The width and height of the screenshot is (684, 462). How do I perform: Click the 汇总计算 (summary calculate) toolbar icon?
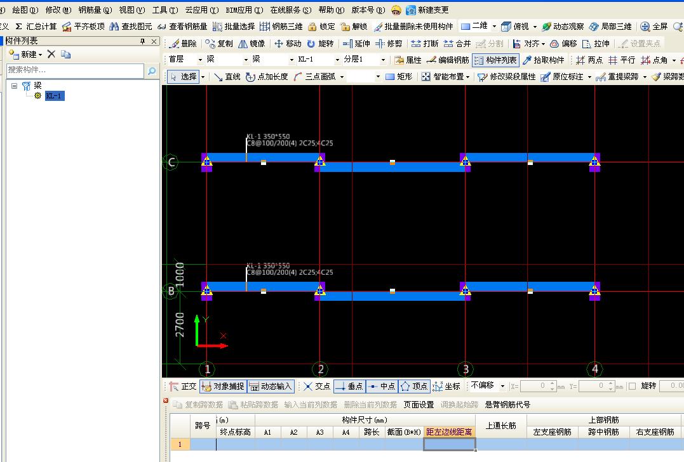tap(36, 27)
